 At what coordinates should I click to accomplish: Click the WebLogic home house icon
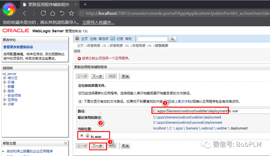click(77, 39)
